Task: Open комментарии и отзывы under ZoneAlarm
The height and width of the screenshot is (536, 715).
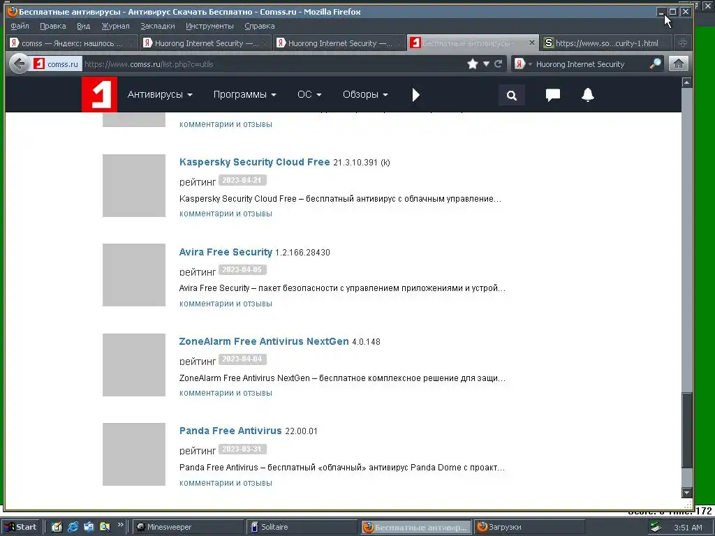Action: click(x=226, y=393)
